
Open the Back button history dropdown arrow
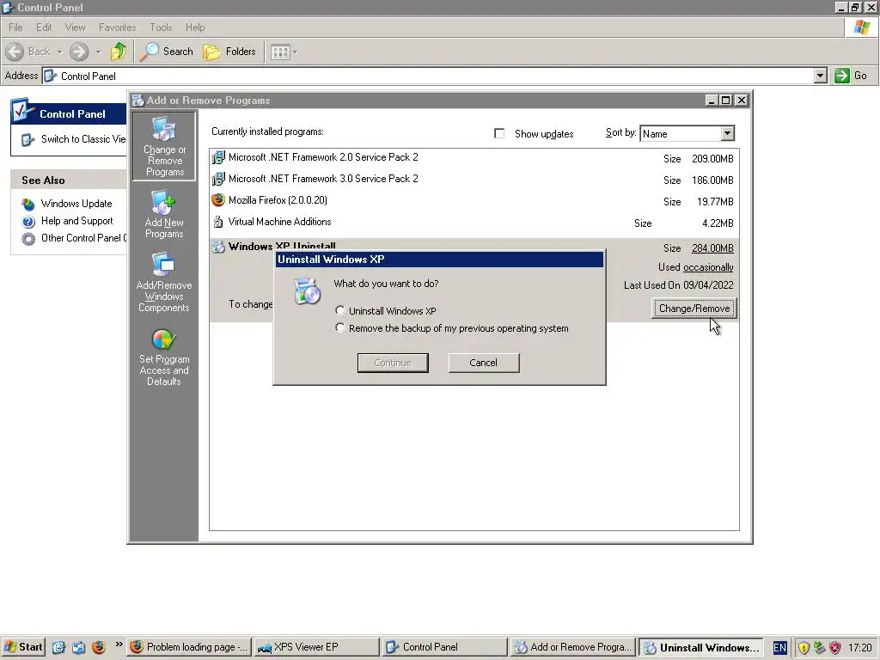coord(59,52)
